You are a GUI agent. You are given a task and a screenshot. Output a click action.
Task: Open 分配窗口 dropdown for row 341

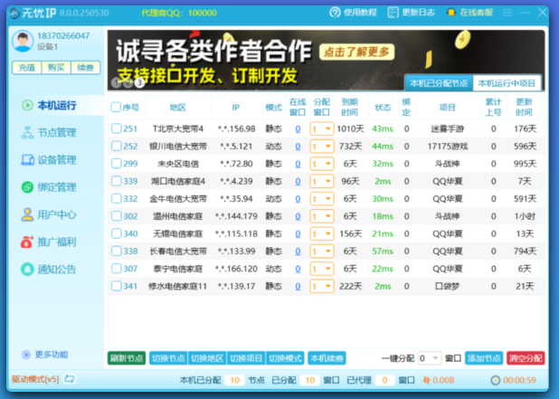(322, 286)
